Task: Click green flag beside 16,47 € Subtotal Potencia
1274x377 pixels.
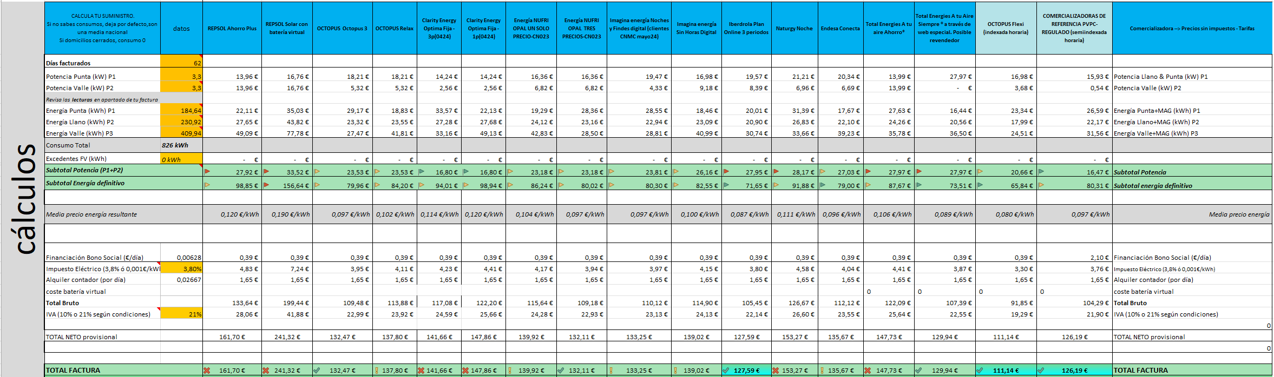Action: click(x=1041, y=172)
